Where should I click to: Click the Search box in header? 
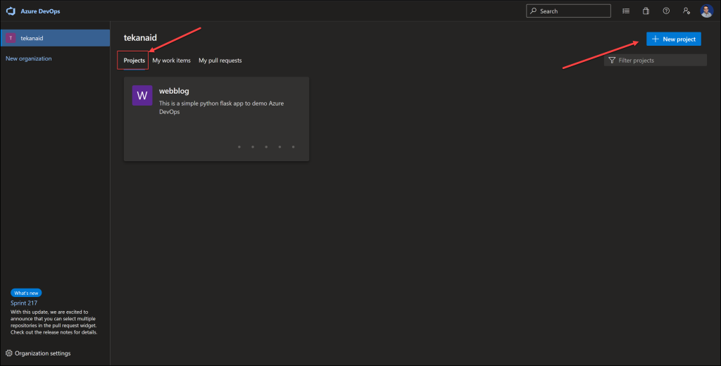[568, 11]
